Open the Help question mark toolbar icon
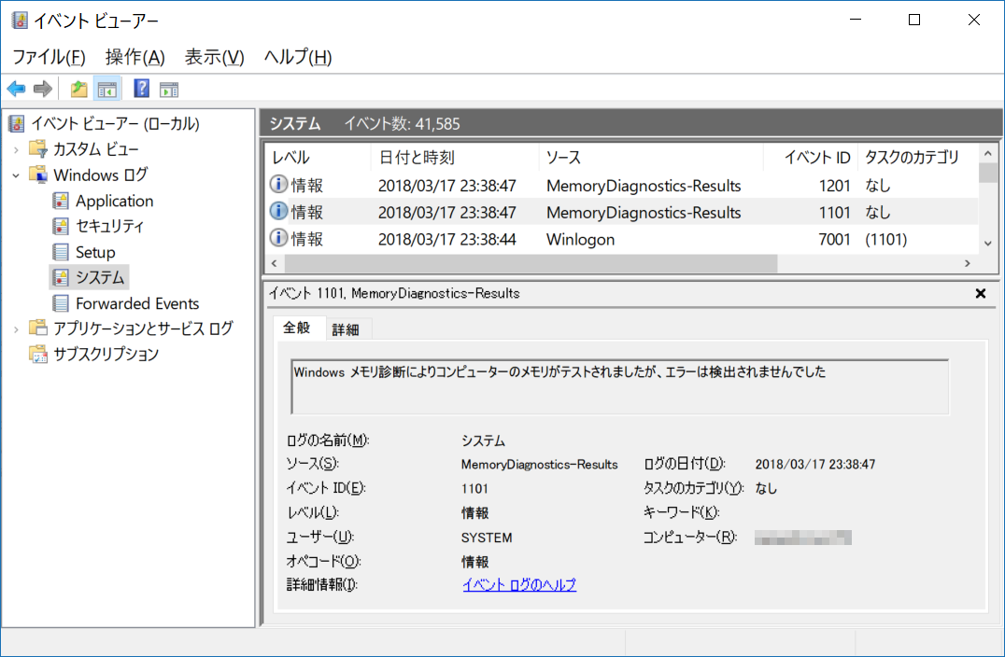The image size is (1005, 657). pos(141,89)
